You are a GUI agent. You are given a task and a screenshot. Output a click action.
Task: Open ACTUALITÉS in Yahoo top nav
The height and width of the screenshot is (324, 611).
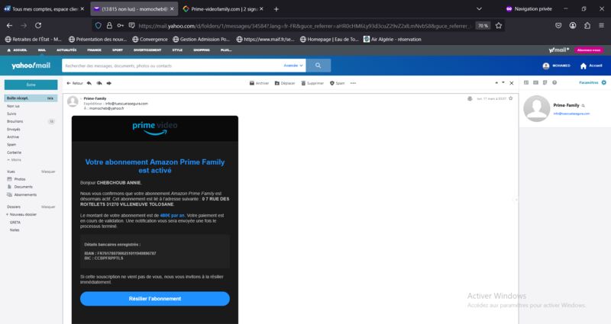66,50
